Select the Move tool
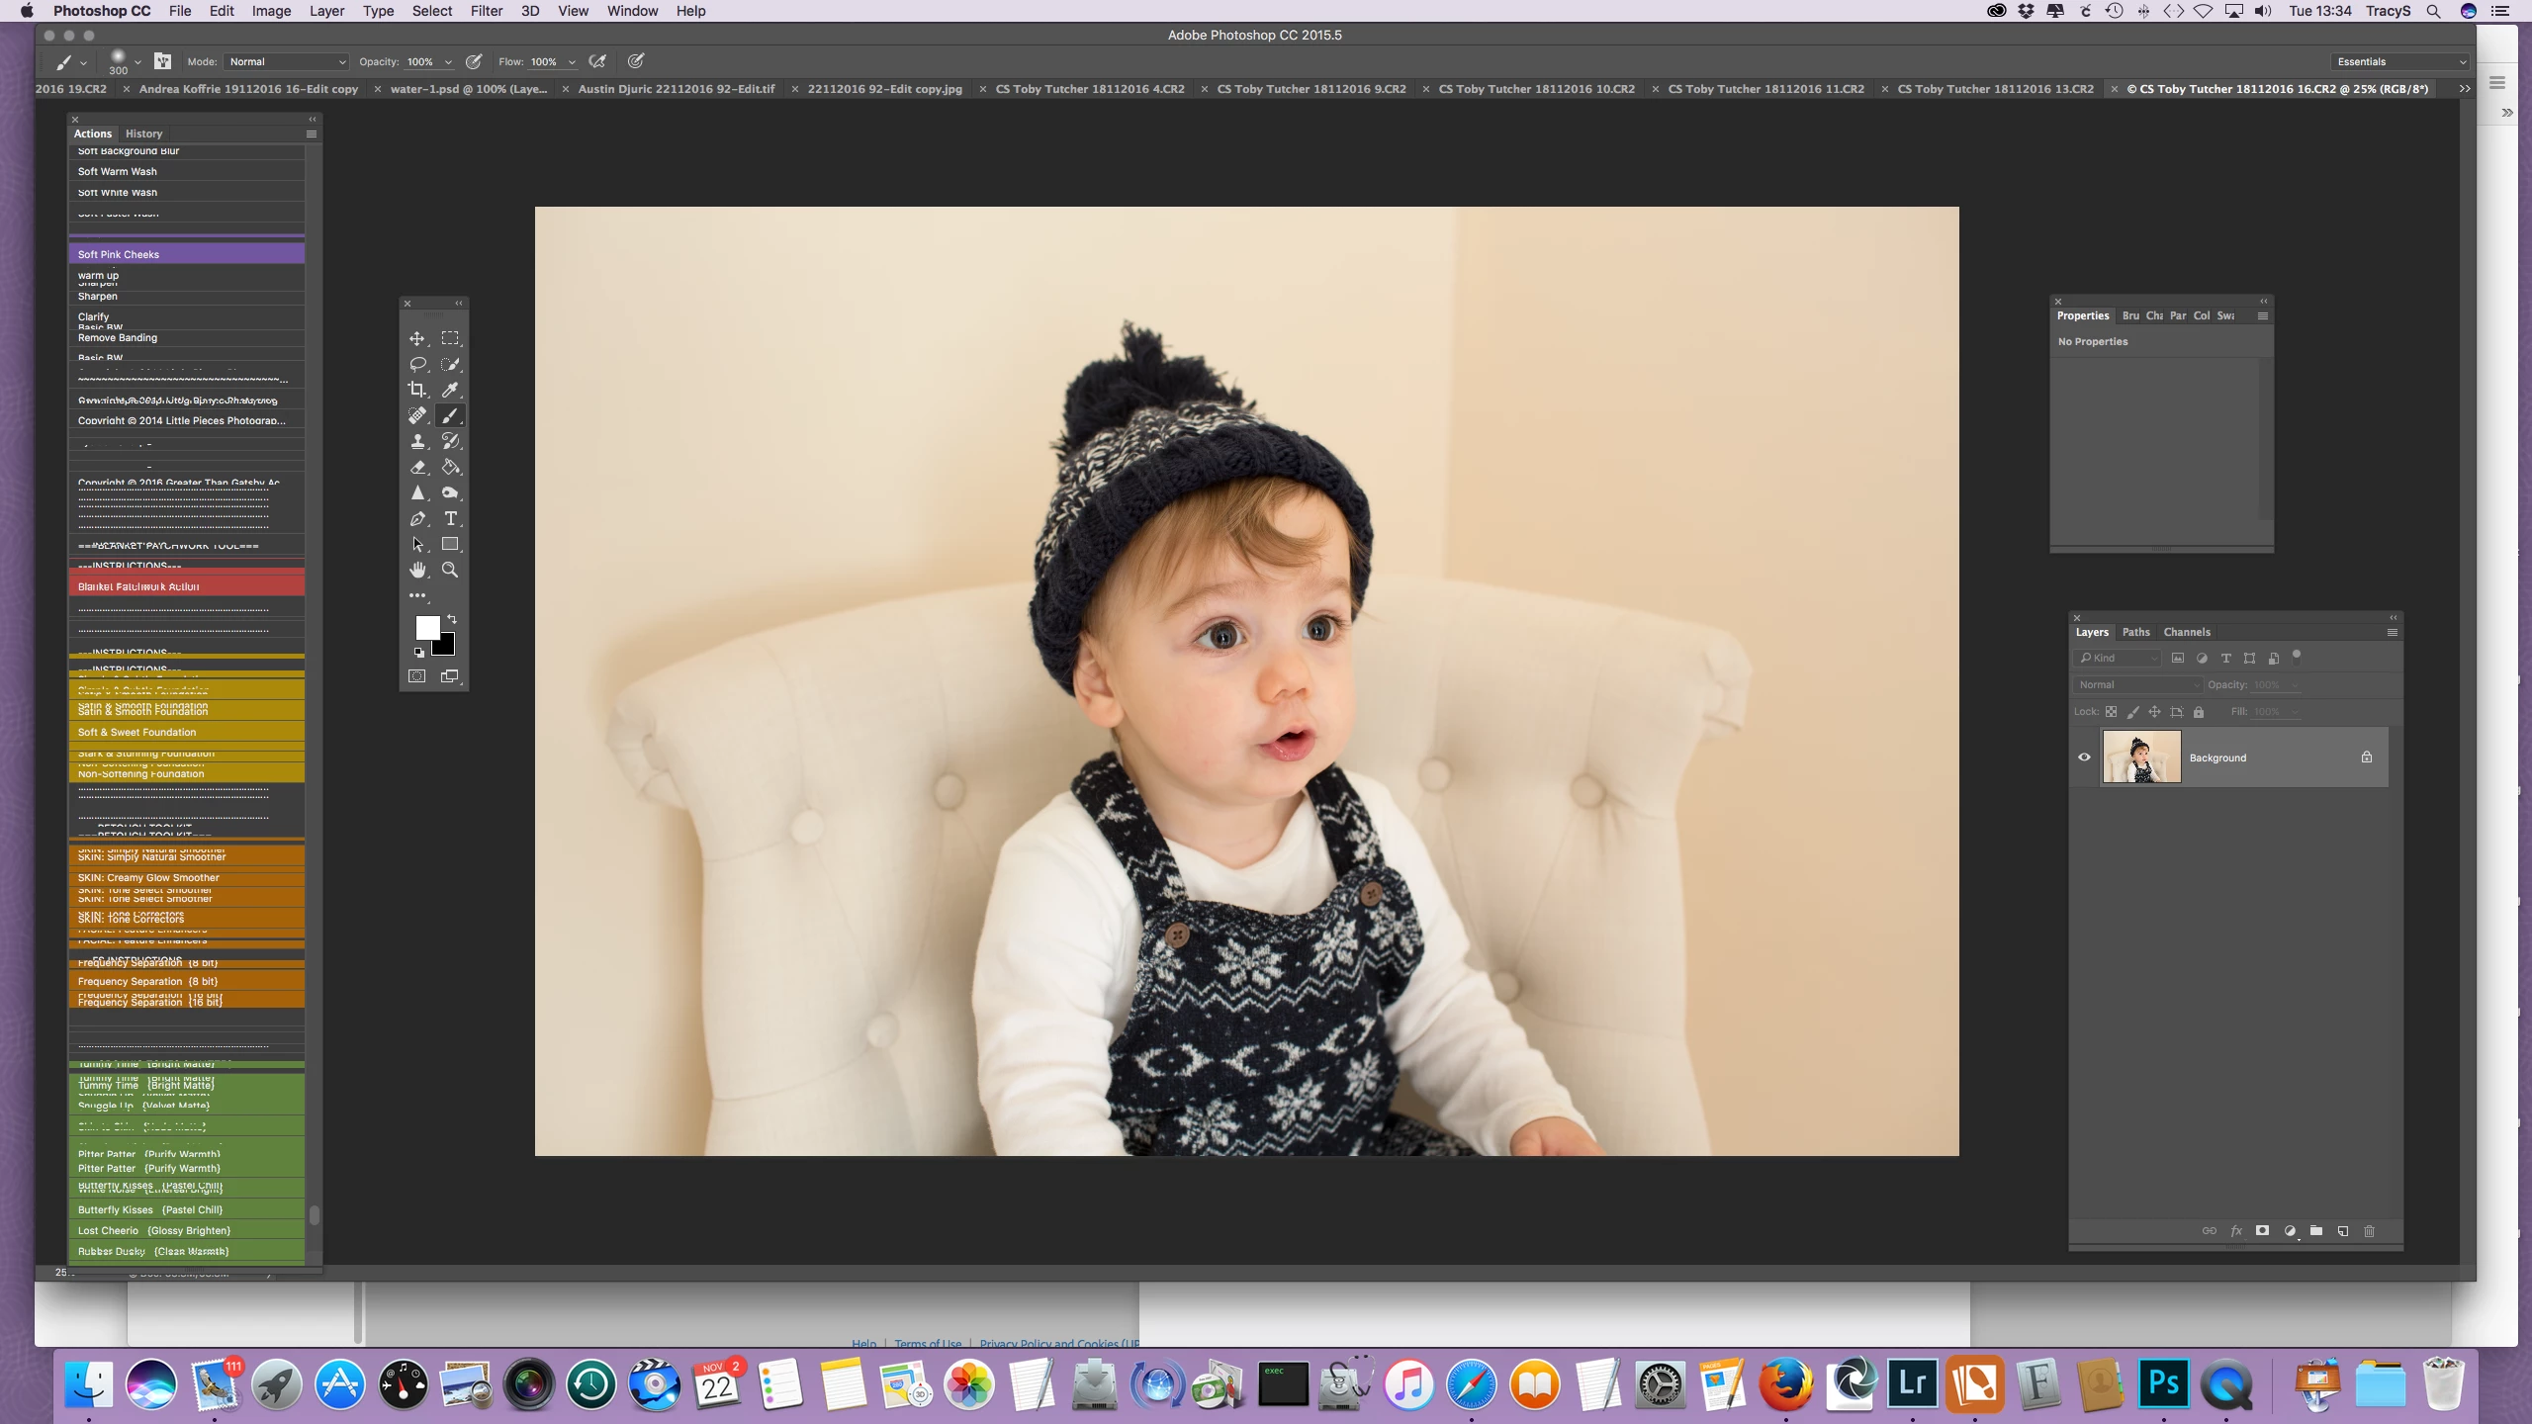Image resolution: width=2532 pixels, height=1424 pixels. point(416,338)
